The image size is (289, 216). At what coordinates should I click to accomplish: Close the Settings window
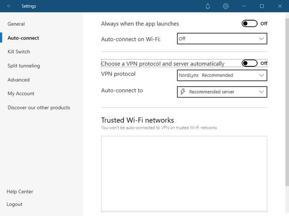pyautogui.click(x=280, y=6)
